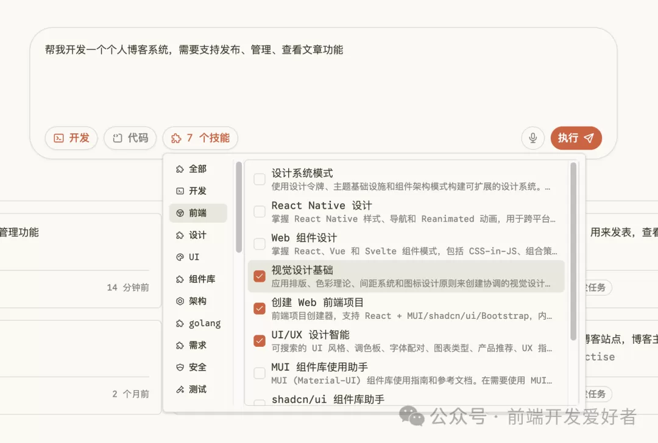Click the icon beside 前端 category
This screenshot has height=443, width=658.
[180, 213]
